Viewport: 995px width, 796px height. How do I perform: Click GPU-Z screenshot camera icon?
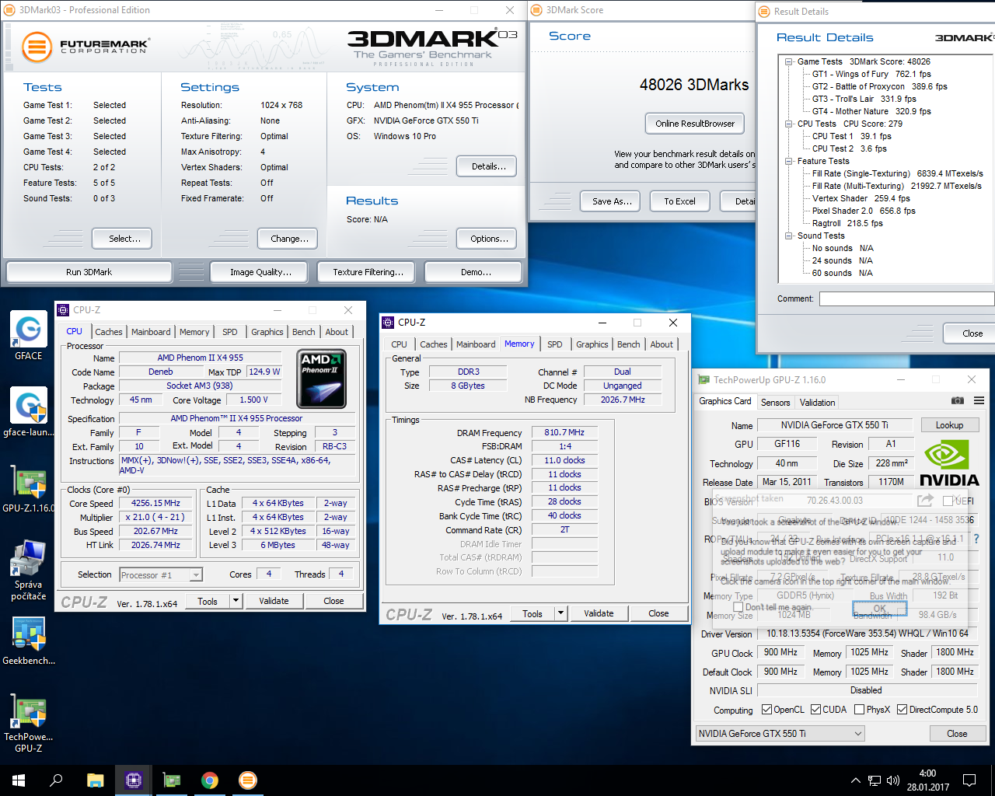[958, 400]
